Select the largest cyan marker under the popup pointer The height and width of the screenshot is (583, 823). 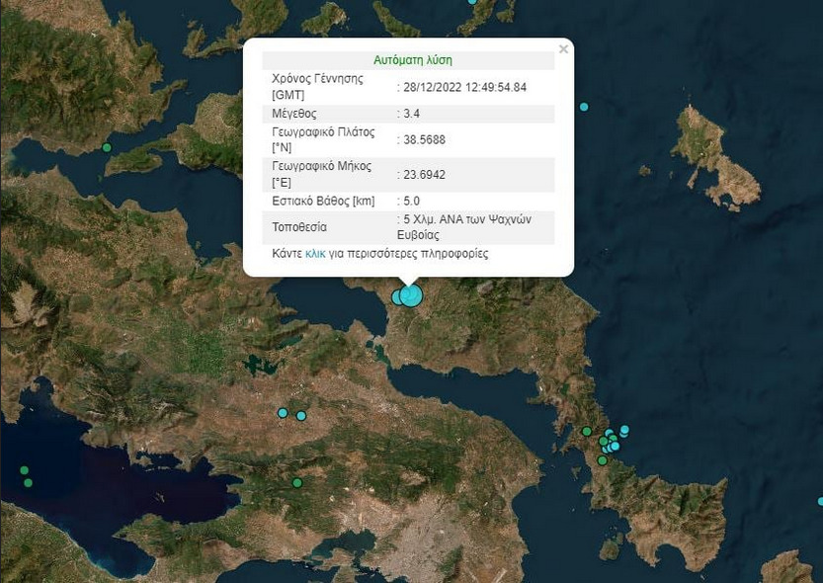411,295
